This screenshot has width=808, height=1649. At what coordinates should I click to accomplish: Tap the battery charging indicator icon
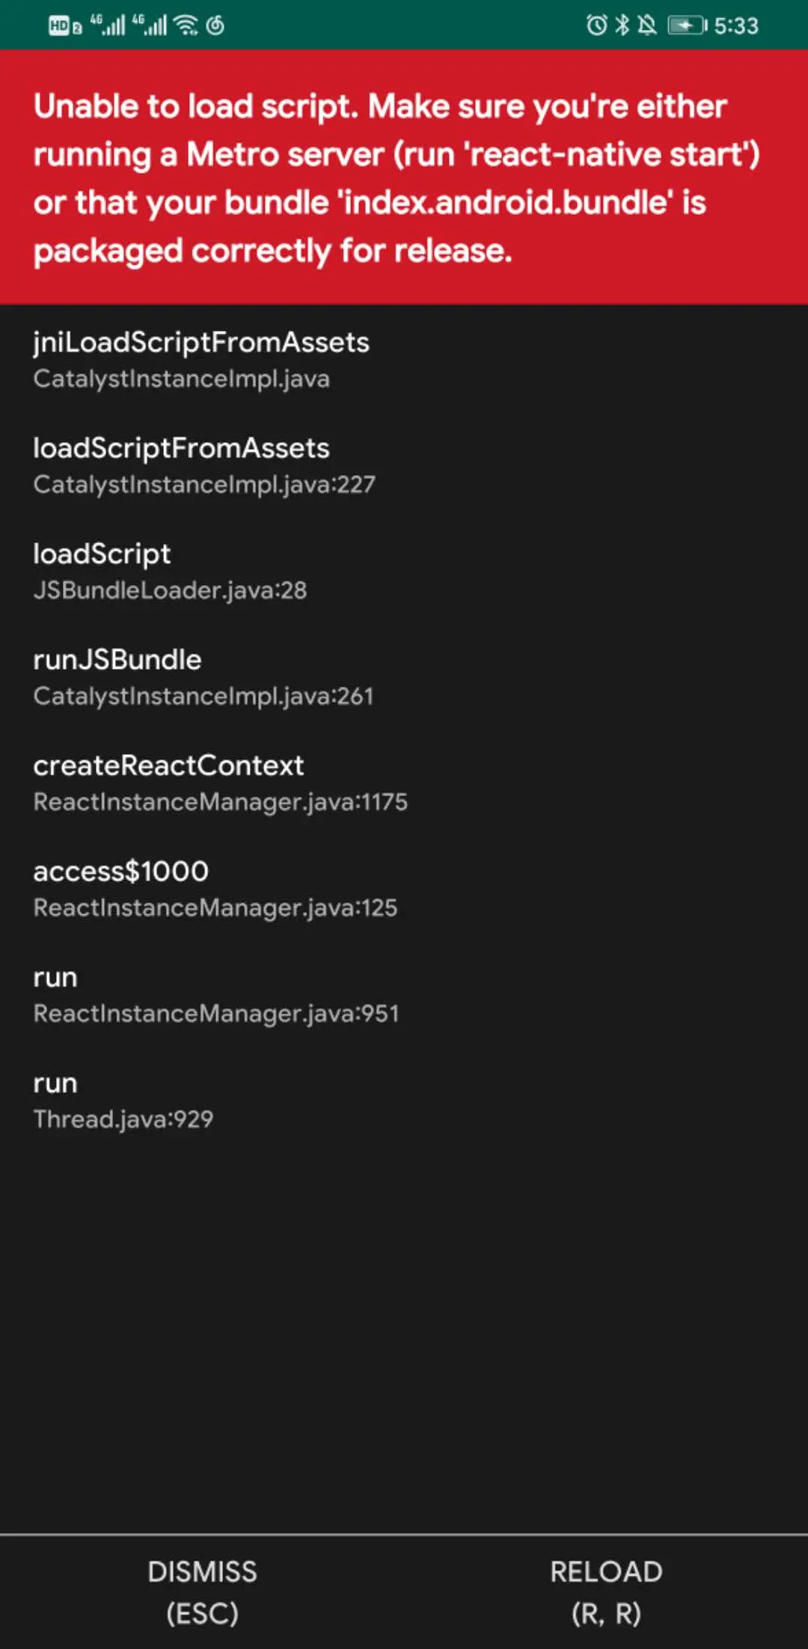coord(688,25)
